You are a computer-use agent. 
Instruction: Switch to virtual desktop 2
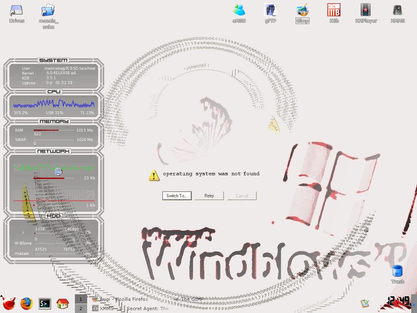tap(81, 308)
